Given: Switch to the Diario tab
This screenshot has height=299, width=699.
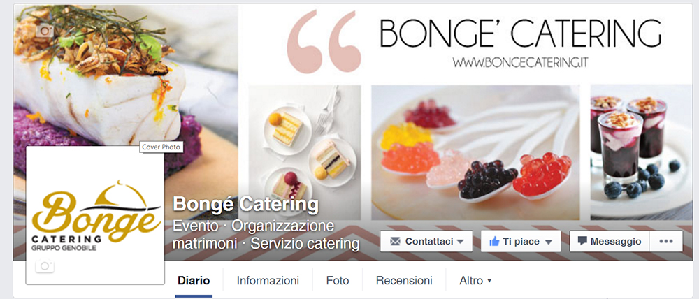Looking at the screenshot, I should [x=194, y=281].
